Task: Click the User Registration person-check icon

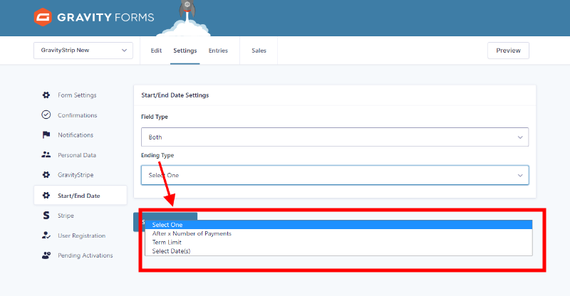Action: pyautogui.click(x=46, y=236)
